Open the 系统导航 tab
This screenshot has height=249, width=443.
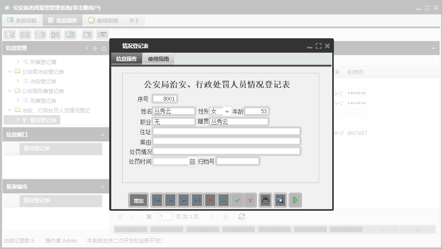pos(22,20)
